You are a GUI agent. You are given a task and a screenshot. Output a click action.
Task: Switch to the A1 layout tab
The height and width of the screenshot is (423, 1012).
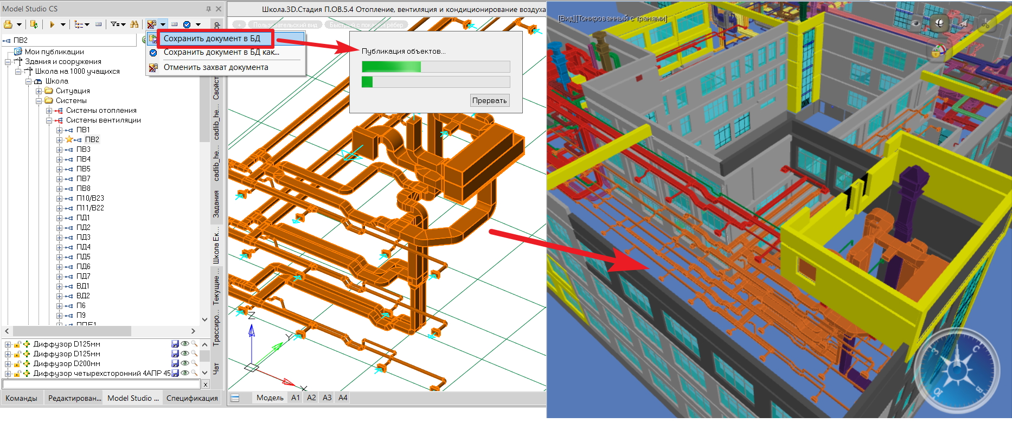296,398
